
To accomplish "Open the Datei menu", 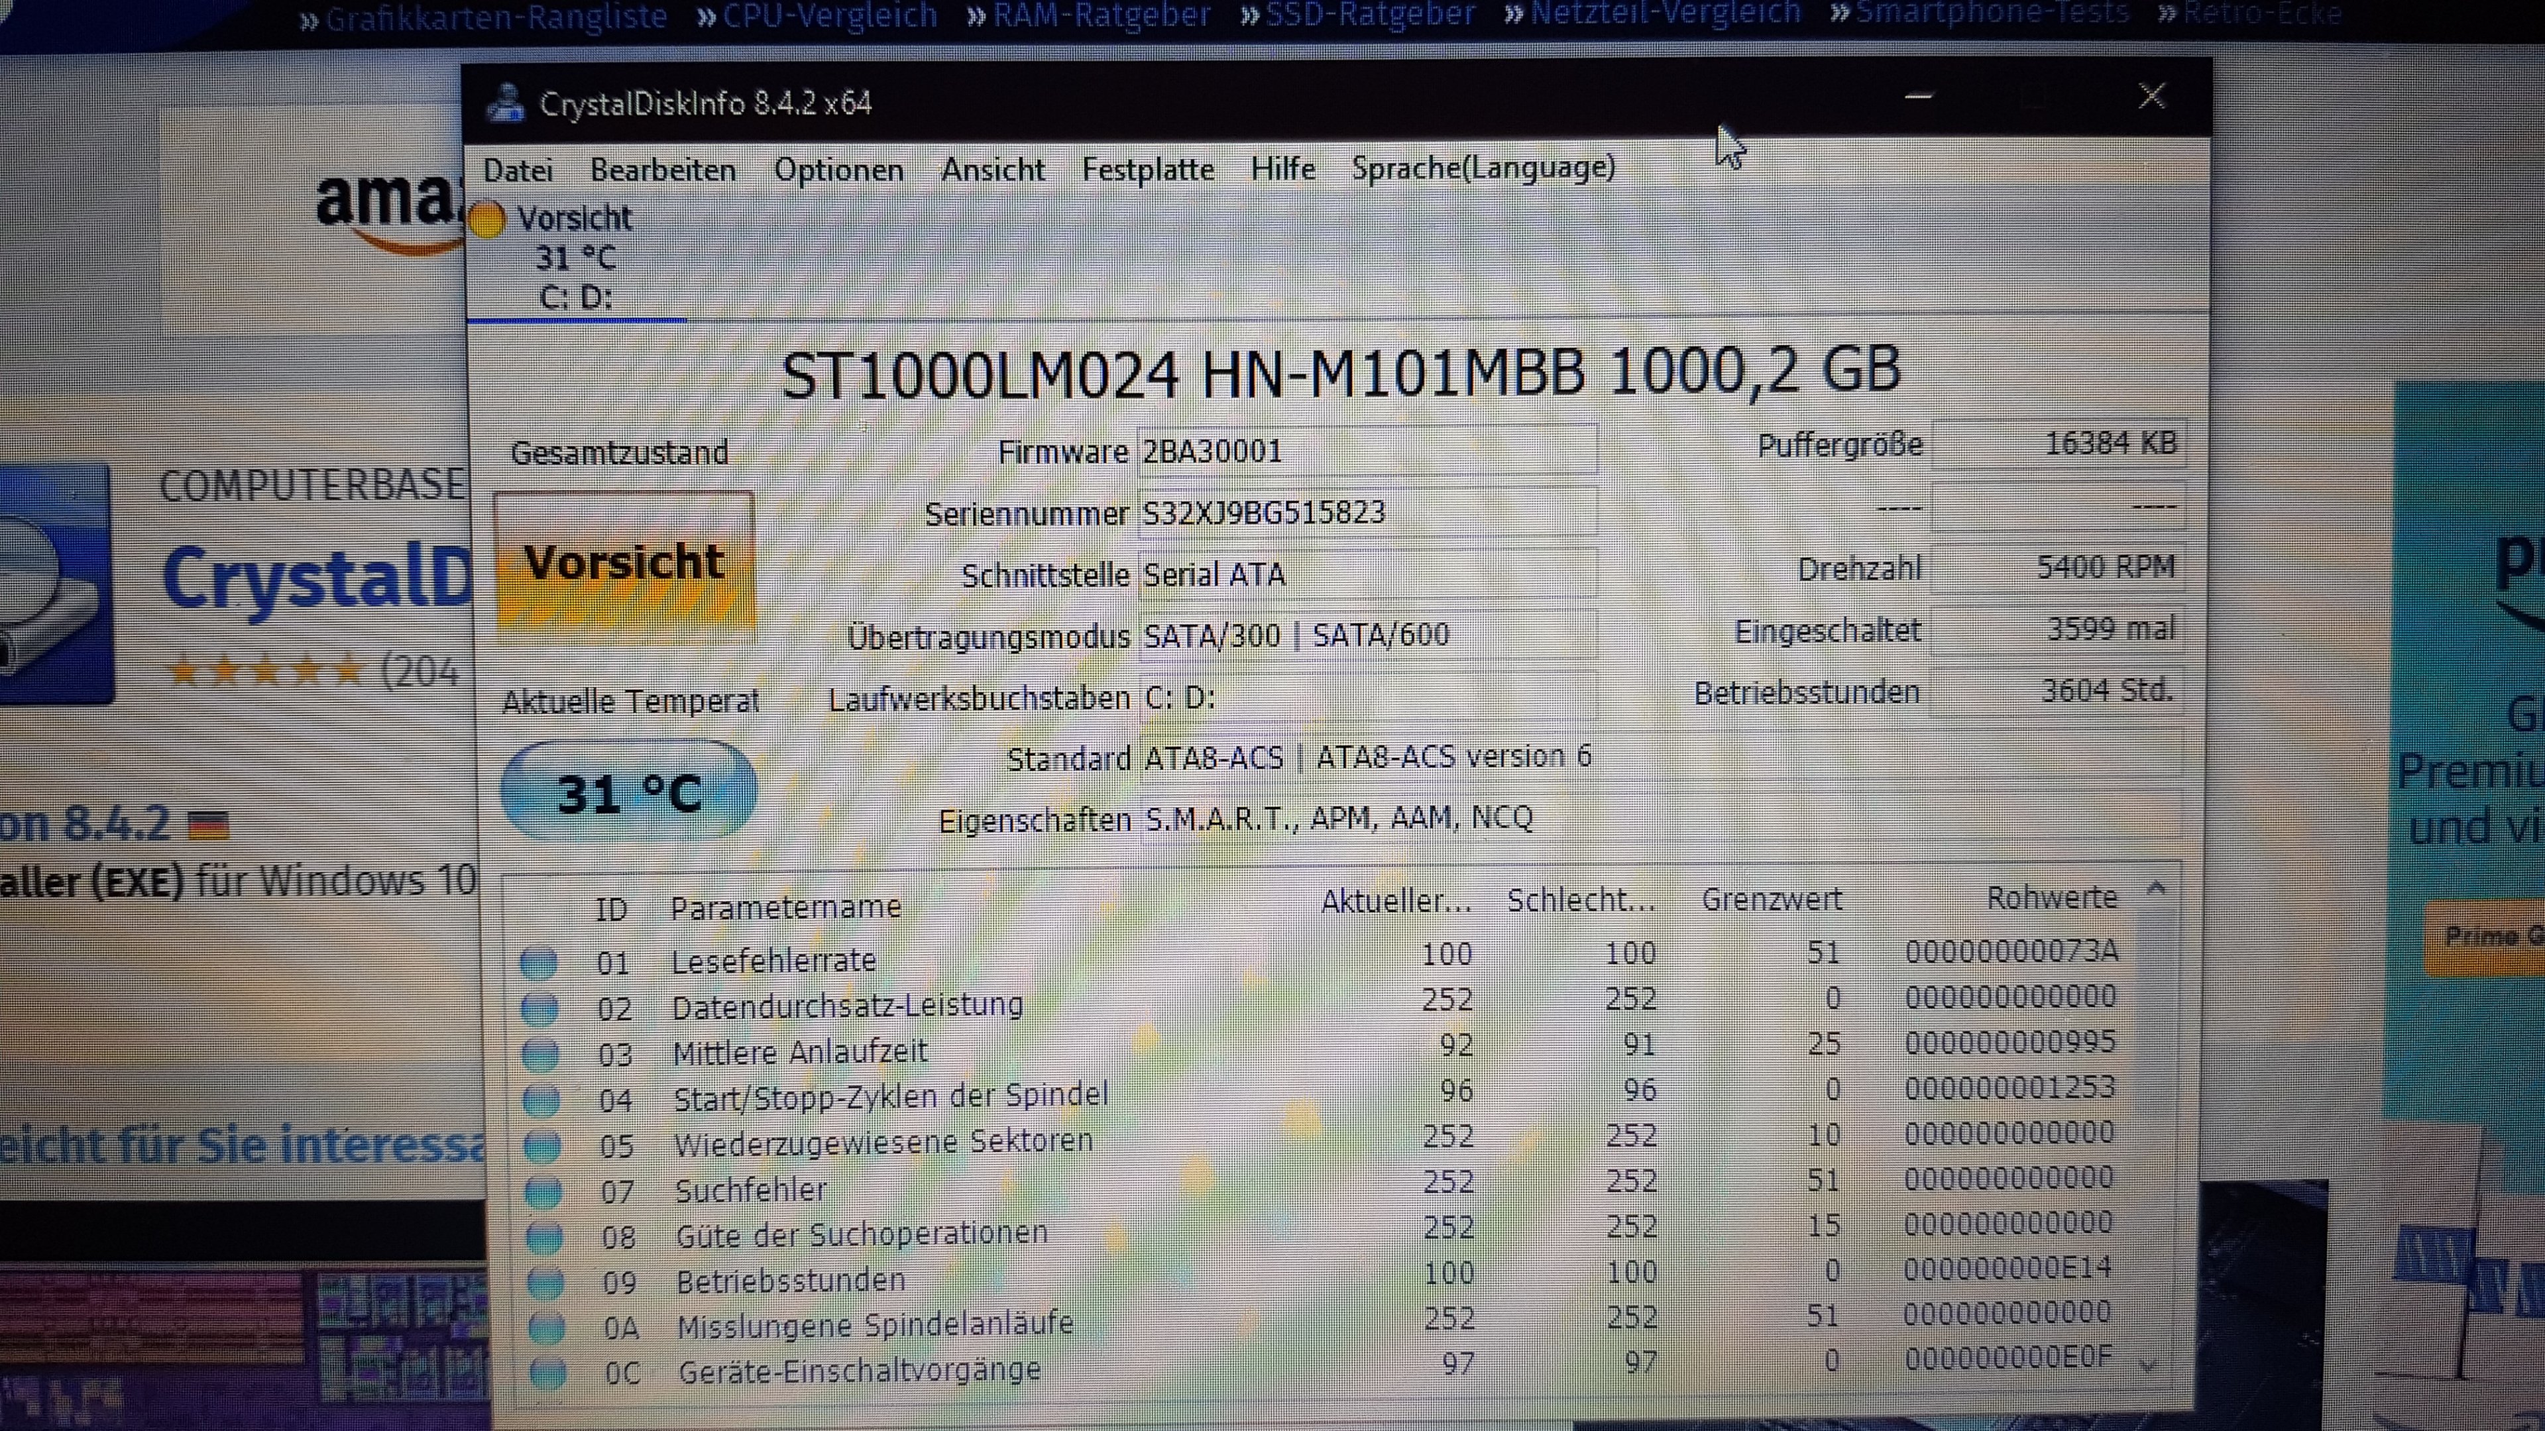I will pyautogui.click(x=518, y=170).
